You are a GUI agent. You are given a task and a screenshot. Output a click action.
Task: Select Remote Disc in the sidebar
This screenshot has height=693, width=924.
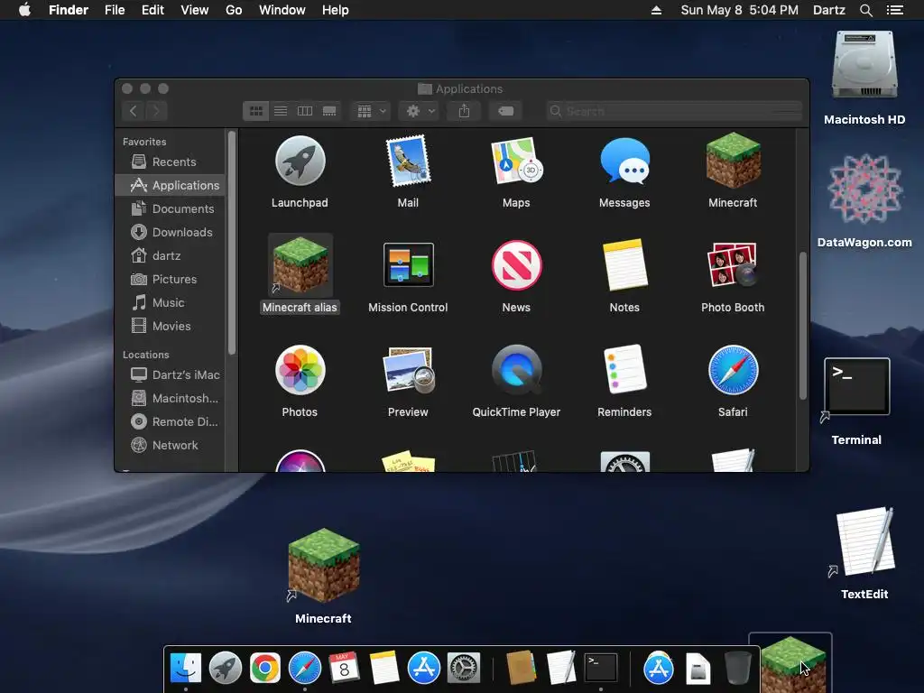click(x=170, y=422)
